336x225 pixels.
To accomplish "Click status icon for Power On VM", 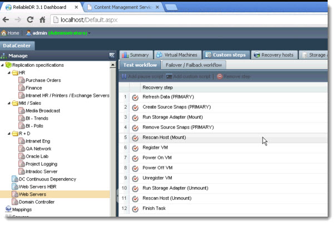I will (x=135, y=158).
